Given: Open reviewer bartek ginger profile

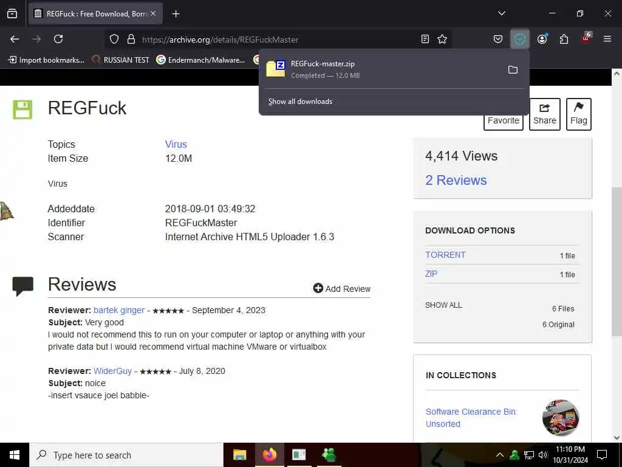Looking at the screenshot, I should [119, 310].
